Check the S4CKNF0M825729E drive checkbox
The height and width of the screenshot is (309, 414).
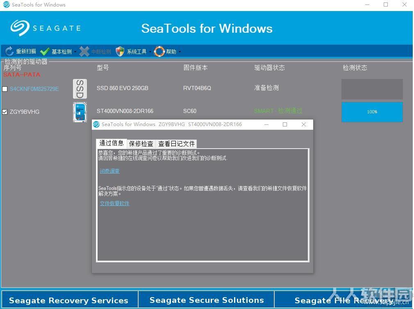coord(5,89)
